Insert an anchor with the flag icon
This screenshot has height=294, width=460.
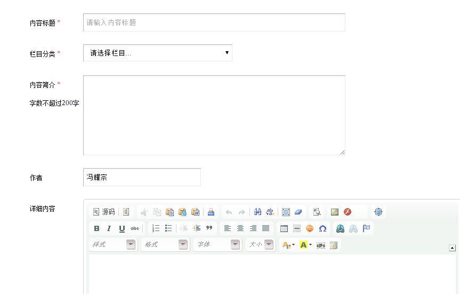(x=366, y=228)
